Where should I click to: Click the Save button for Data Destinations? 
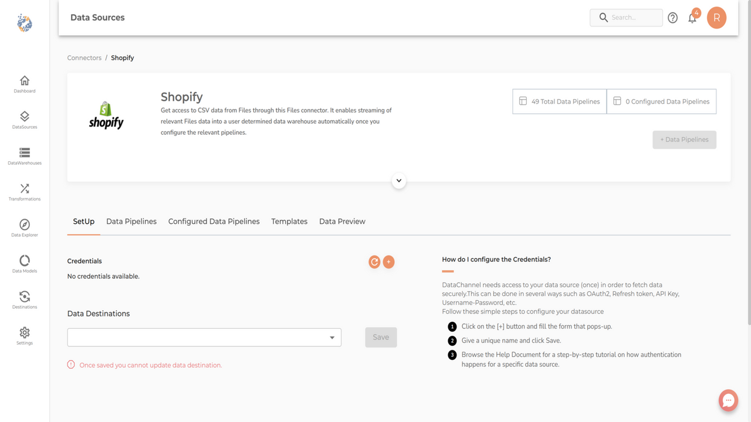(381, 337)
